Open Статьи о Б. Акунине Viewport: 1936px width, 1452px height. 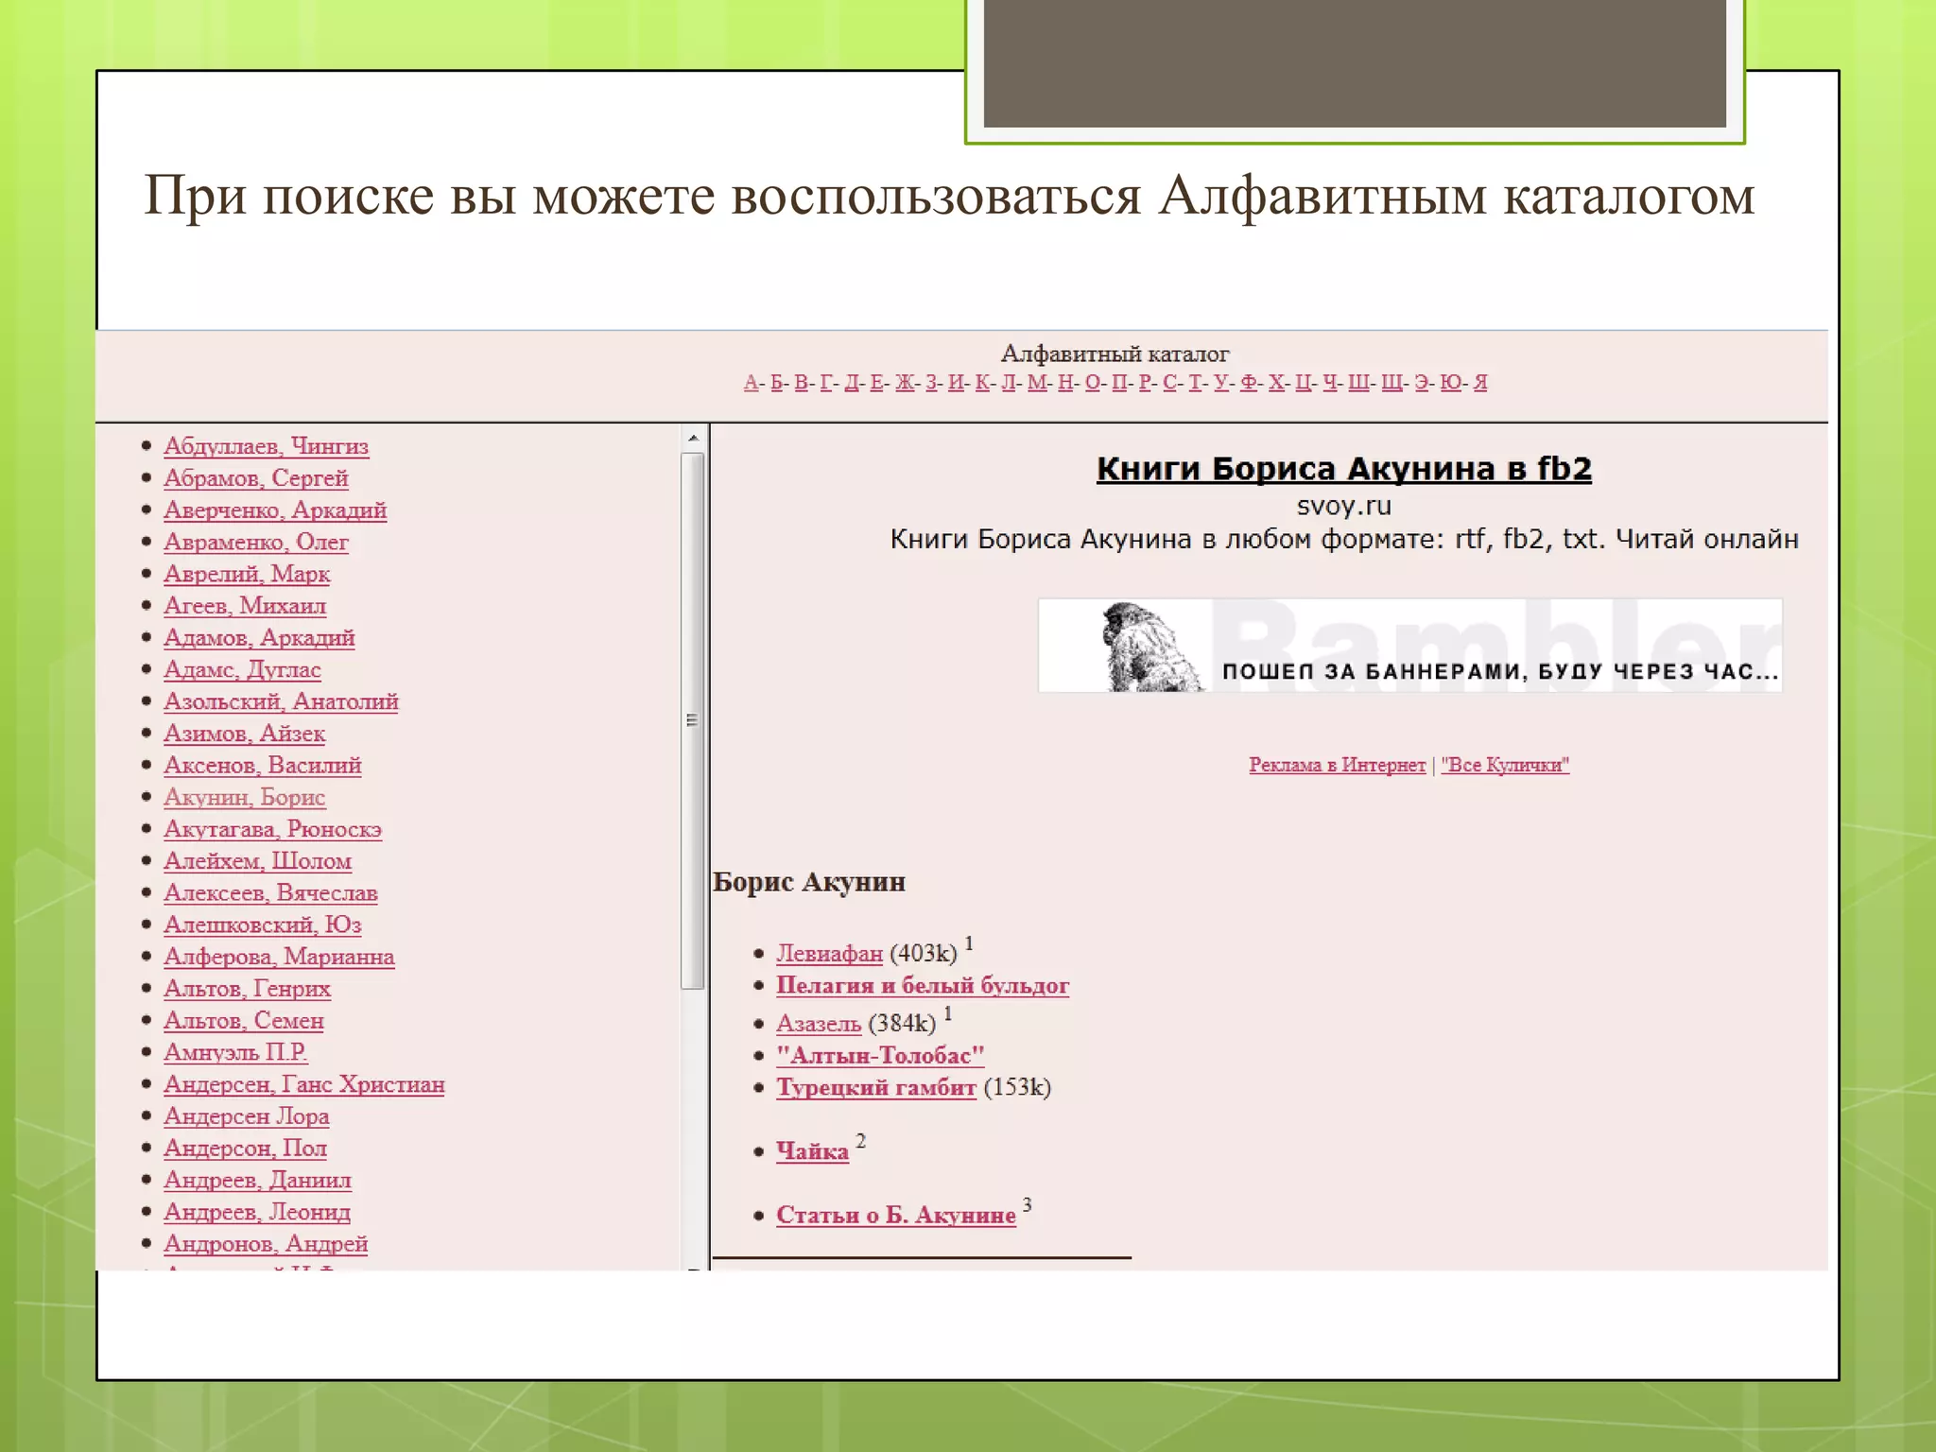[895, 1215]
